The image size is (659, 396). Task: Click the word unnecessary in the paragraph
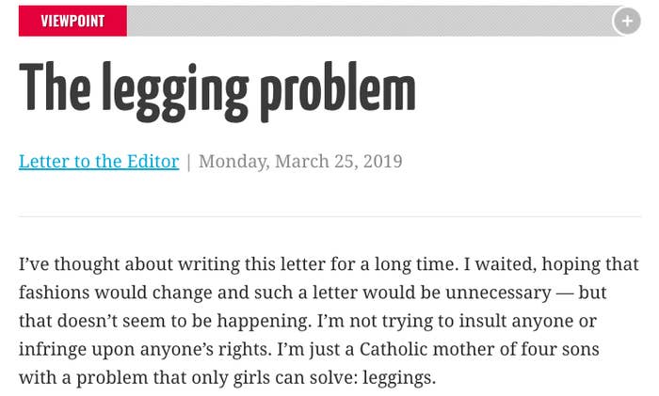[498, 293]
